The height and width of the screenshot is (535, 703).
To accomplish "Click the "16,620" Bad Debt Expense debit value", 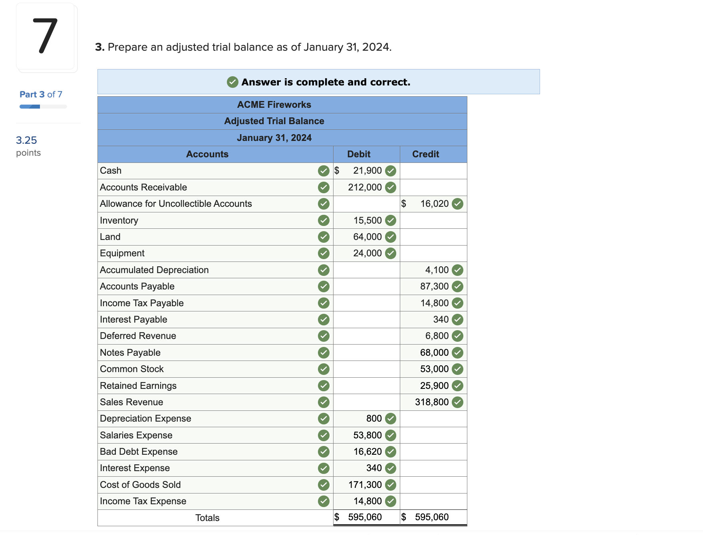I will click(368, 452).
